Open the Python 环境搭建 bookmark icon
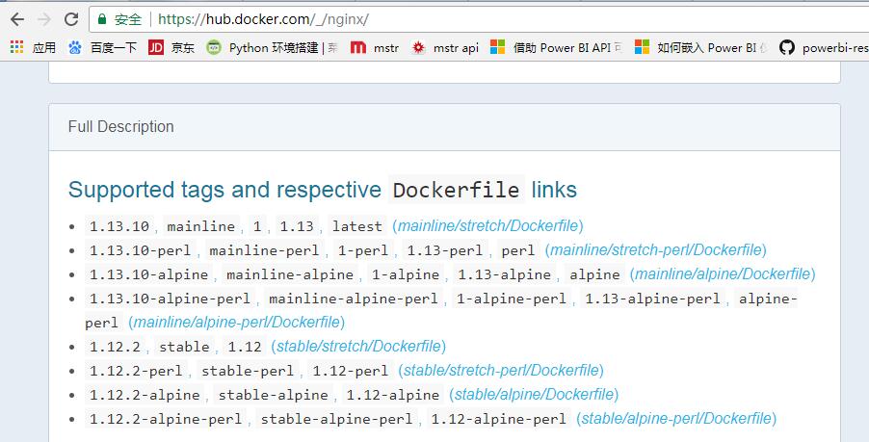 (213, 47)
